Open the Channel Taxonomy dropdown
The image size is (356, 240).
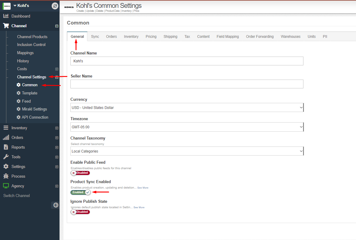(x=187, y=151)
